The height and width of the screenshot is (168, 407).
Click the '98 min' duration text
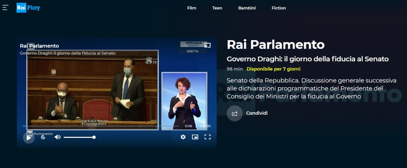235,69
